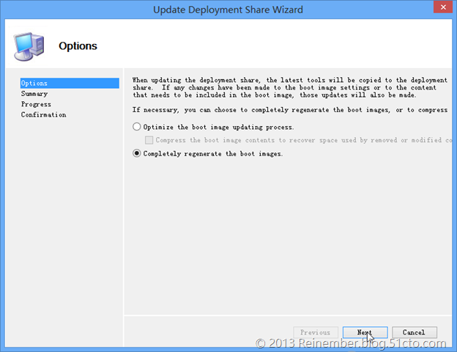The width and height of the screenshot is (457, 352).
Task: Open the Confirmation step in sidebar
Action: [x=43, y=114]
